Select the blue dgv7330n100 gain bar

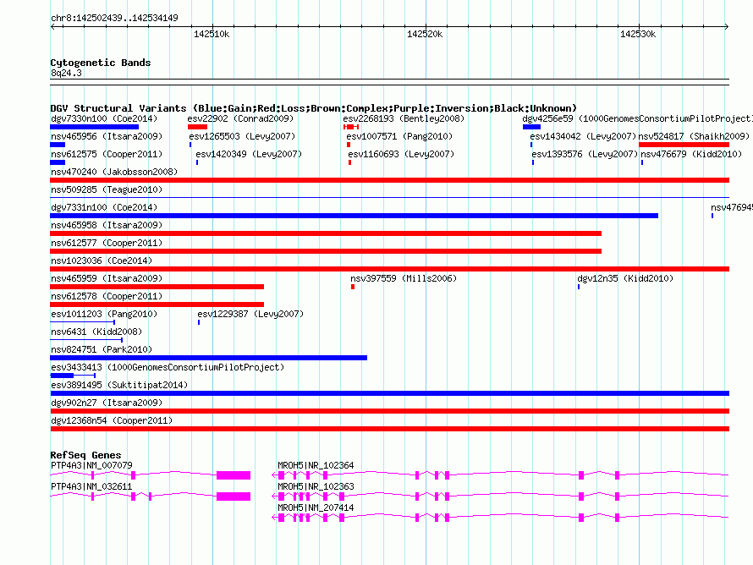[94, 127]
